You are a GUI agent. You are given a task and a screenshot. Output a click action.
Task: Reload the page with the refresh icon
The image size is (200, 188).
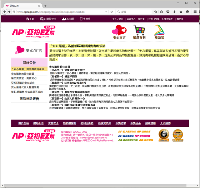coord(112,12)
